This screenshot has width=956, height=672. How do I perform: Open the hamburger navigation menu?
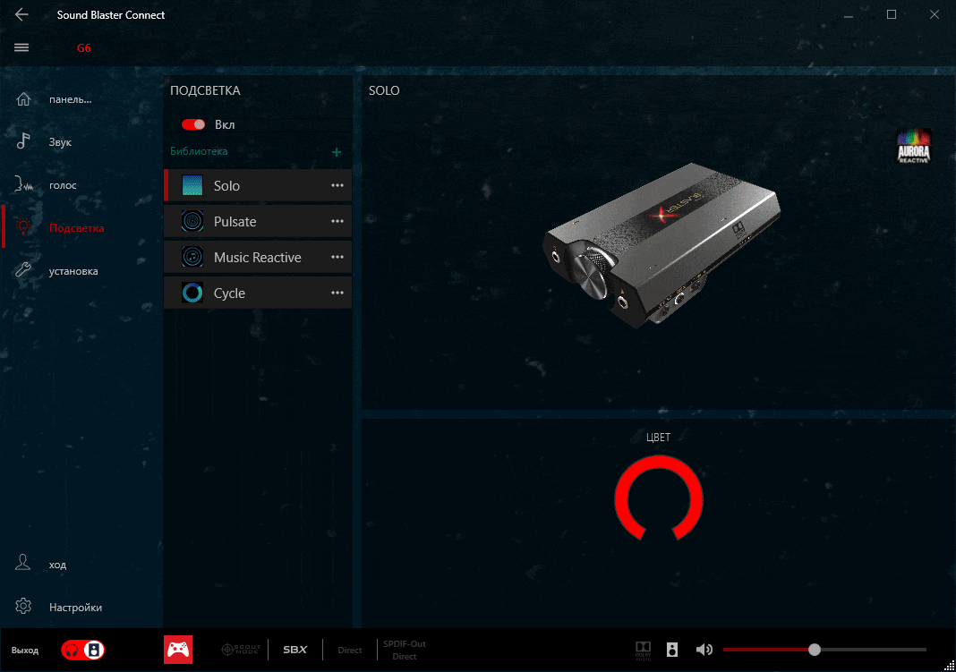click(21, 47)
